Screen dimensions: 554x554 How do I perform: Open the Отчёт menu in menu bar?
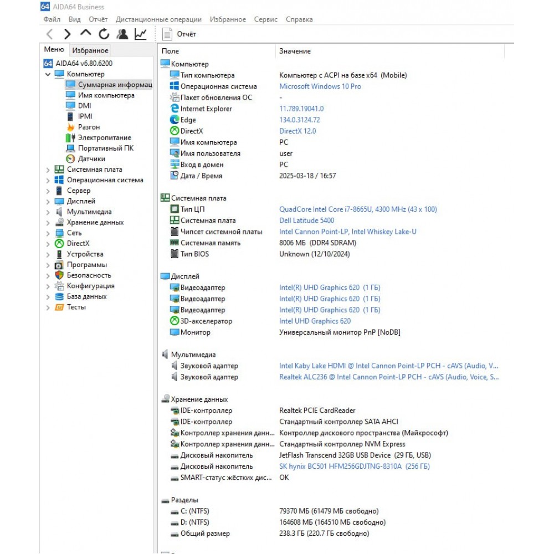(x=98, y=19)
